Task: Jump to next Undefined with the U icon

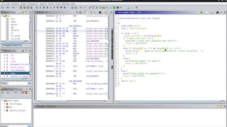Action: [47, 7]
